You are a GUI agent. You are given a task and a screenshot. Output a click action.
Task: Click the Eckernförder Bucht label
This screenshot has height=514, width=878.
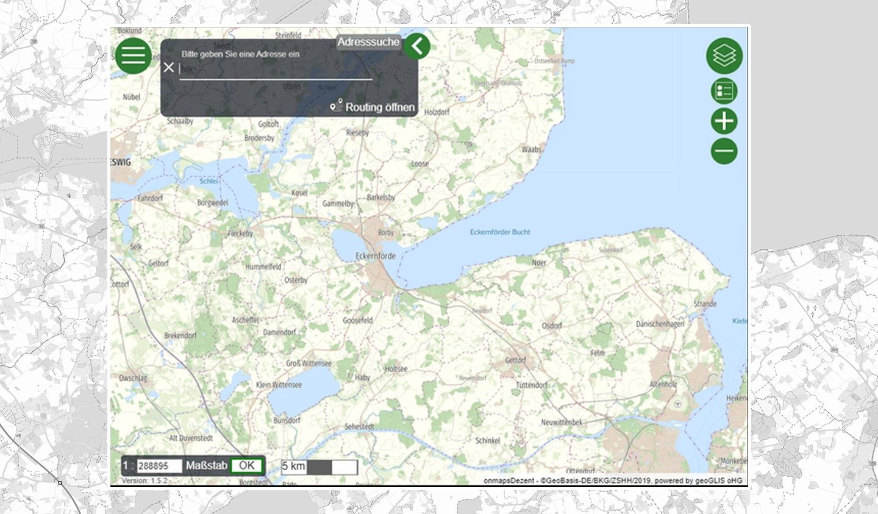[x=500, y=232]
